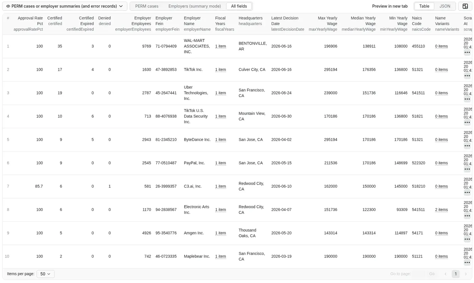Image resolution: width=474 pixels, height=283 pixels.
Task: Expand Name Variants 0 items for C3.ai
Action: pyautogui.click(x=441, y=186)
